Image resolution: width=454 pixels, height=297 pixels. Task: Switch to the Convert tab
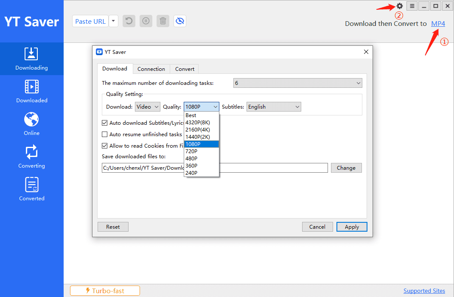(x=185, y=69)
